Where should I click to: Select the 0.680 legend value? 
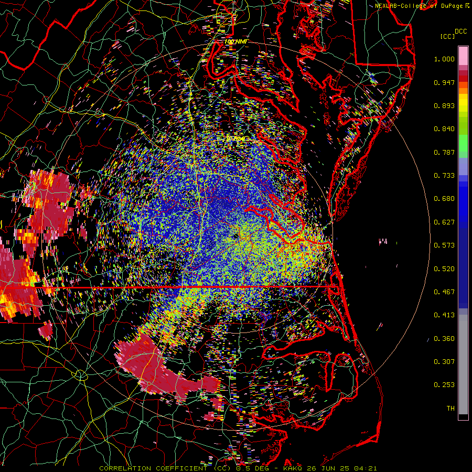pos(444,199)
